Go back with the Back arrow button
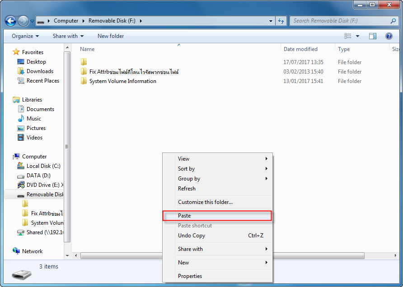 [11, 21]
